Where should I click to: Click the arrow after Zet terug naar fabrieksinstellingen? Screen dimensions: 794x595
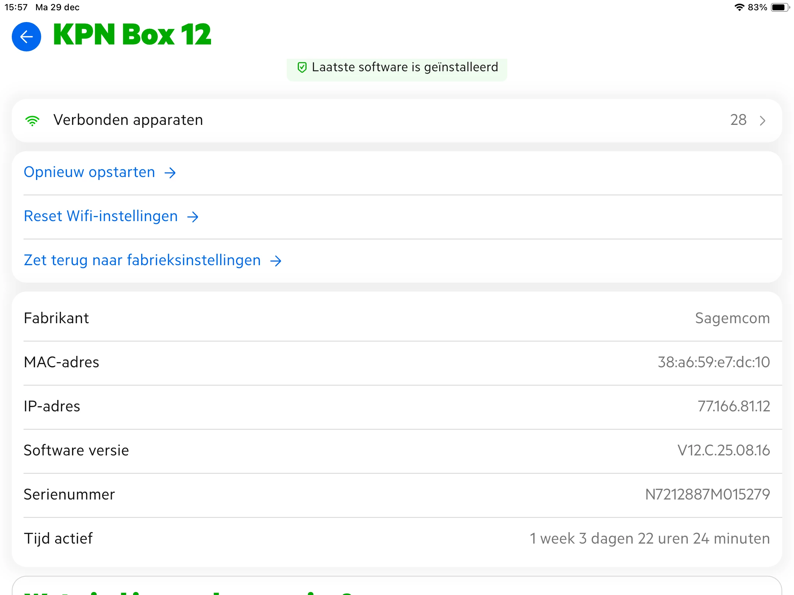[x=276, y=261]
